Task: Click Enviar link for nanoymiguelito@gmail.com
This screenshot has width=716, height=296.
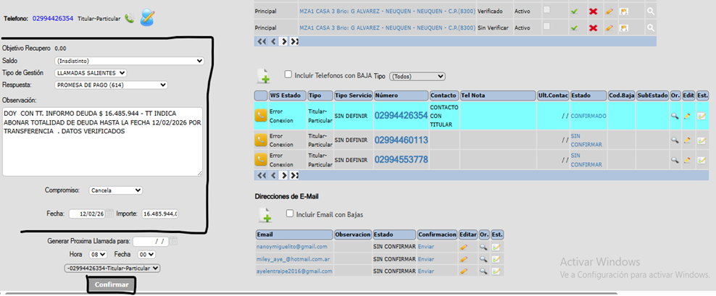Action: pos(426,247)
